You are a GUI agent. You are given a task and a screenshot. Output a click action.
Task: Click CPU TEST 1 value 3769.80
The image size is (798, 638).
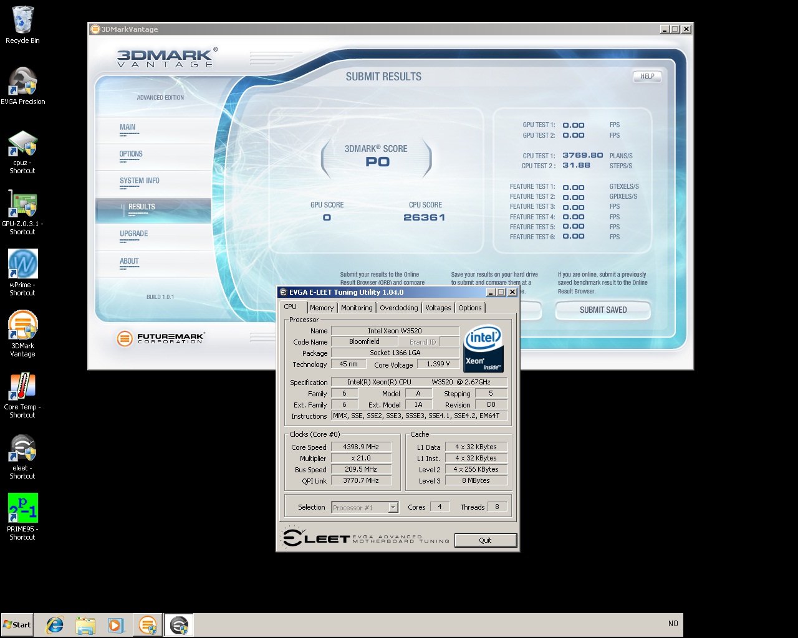point(583,155)
